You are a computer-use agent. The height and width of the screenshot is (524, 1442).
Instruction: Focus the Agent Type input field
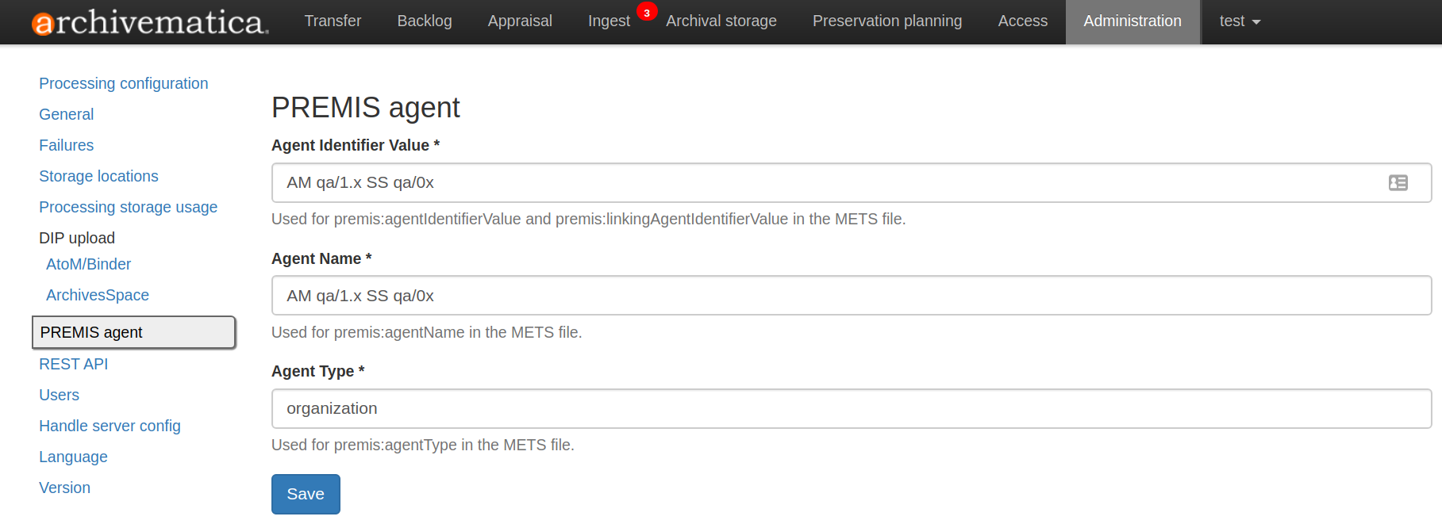(x=851, y=408)
